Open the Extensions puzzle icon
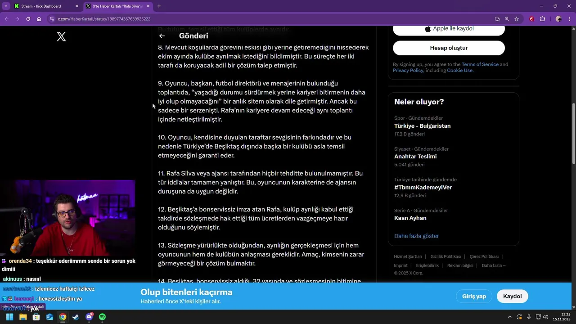576x324 pixels. [x=542, y=19]
